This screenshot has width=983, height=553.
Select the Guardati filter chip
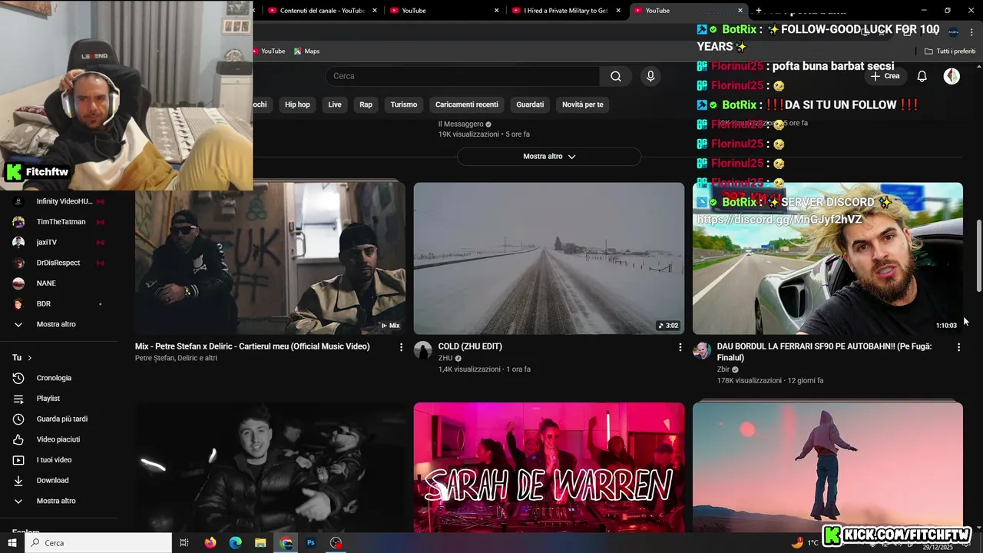530,104
